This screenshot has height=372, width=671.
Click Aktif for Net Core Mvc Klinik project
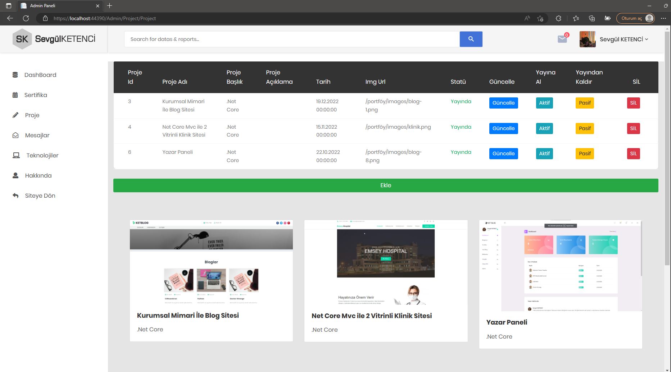pyautogui.click(x=544, y=128)
